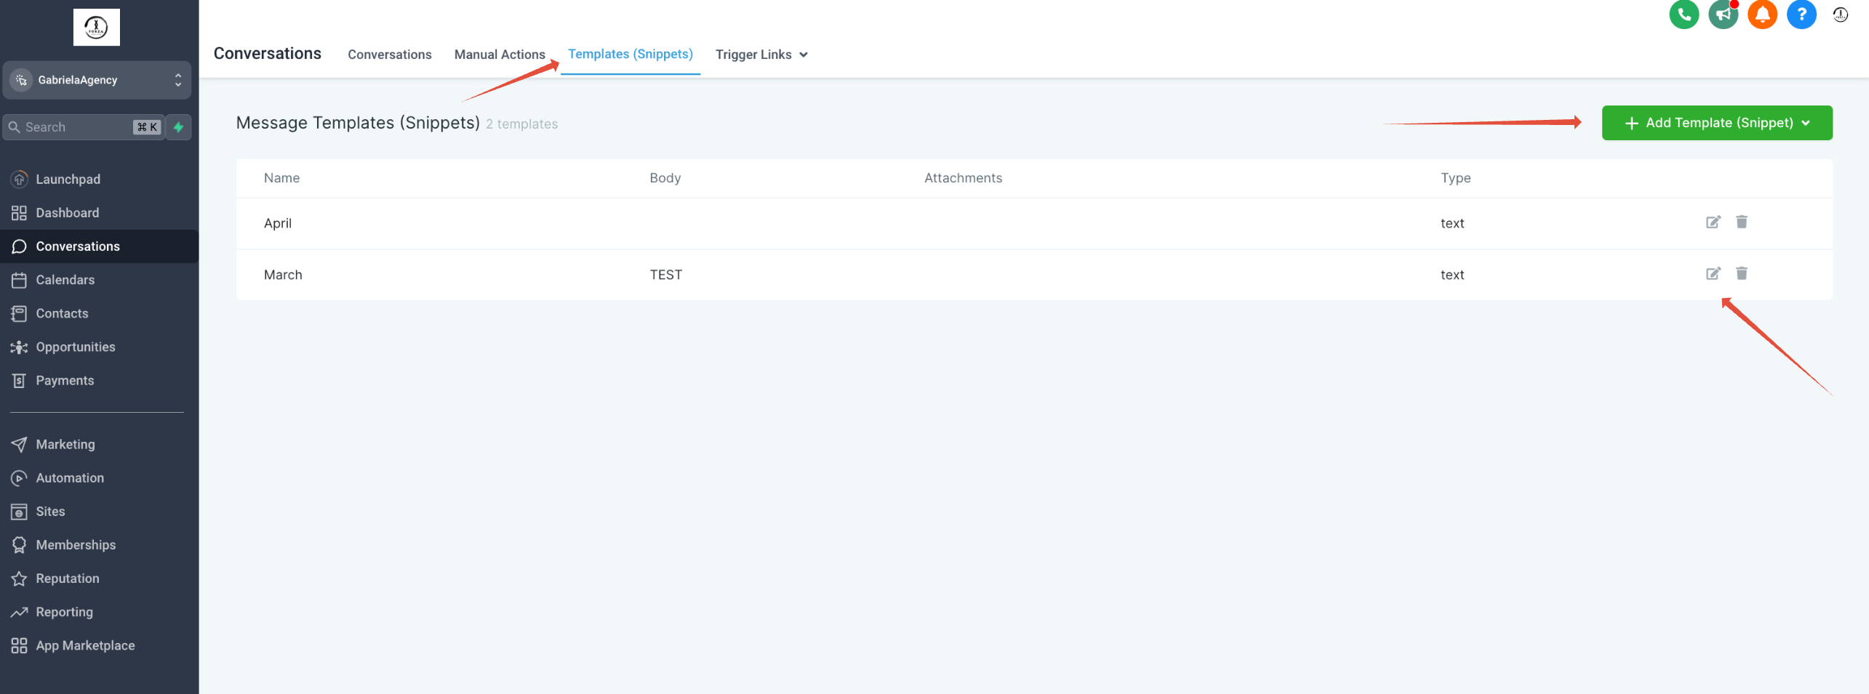Open the orange notifications bell
Image resolution: width=1869 pixels, height=694 pixels.
(x=1761, y=15)
